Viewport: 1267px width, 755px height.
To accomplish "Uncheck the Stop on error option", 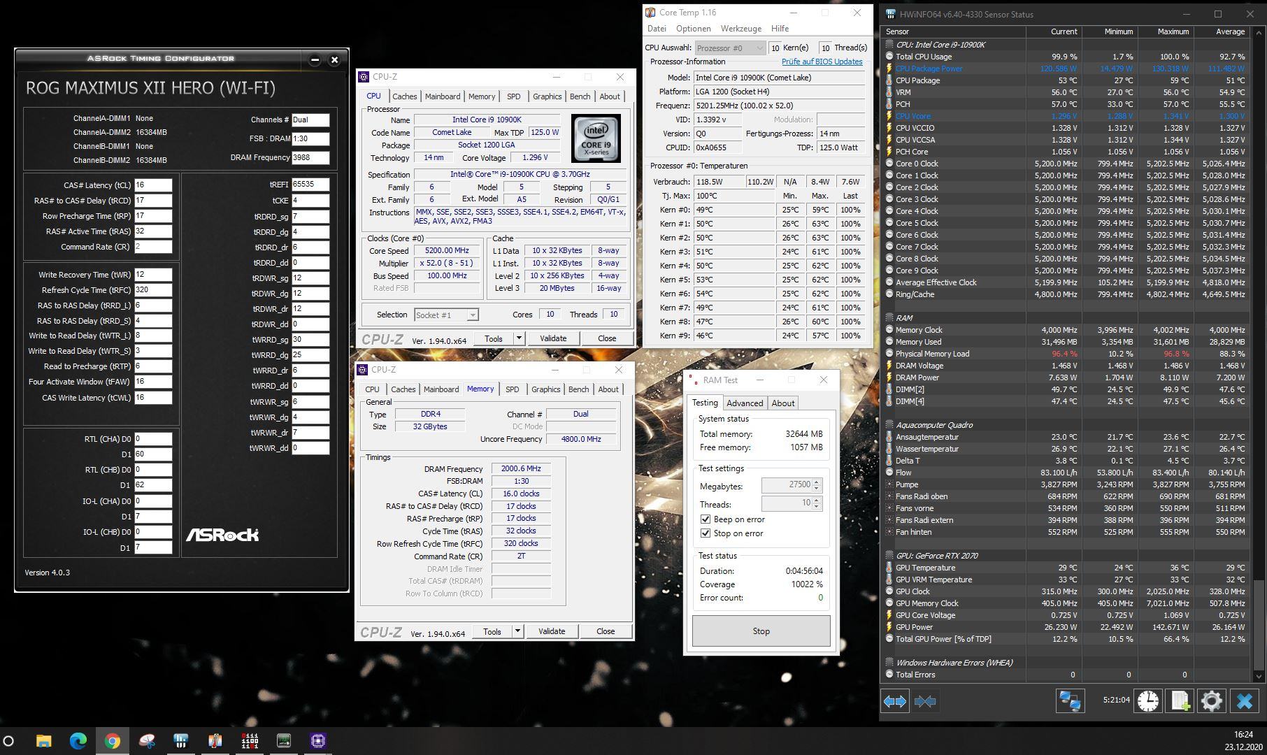I will tap(706, 533).
